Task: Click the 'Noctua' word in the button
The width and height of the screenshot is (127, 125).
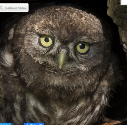Action: click(x=22, y=8)
